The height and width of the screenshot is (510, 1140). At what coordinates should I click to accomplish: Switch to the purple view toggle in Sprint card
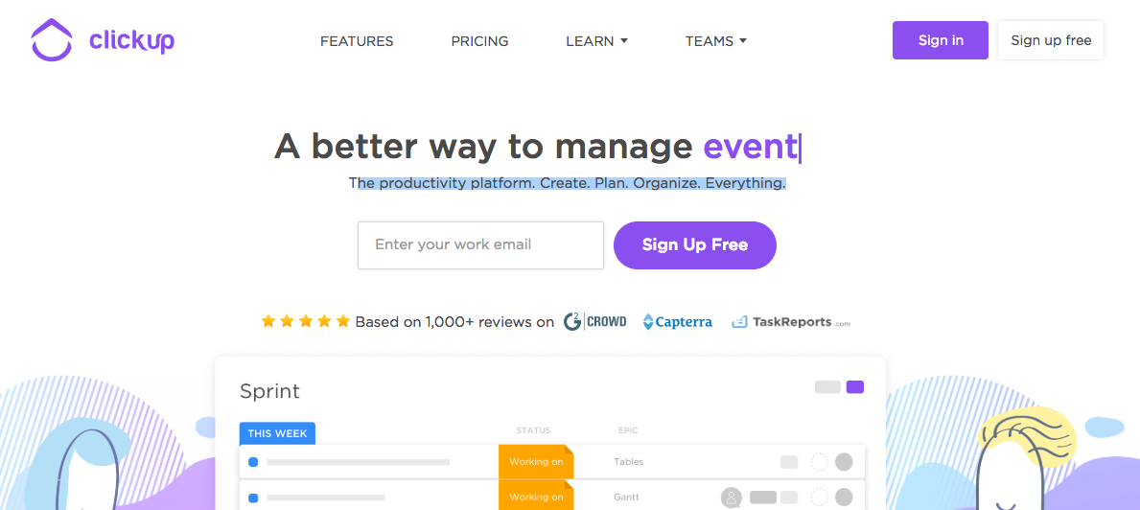click(x=855, y=386)
